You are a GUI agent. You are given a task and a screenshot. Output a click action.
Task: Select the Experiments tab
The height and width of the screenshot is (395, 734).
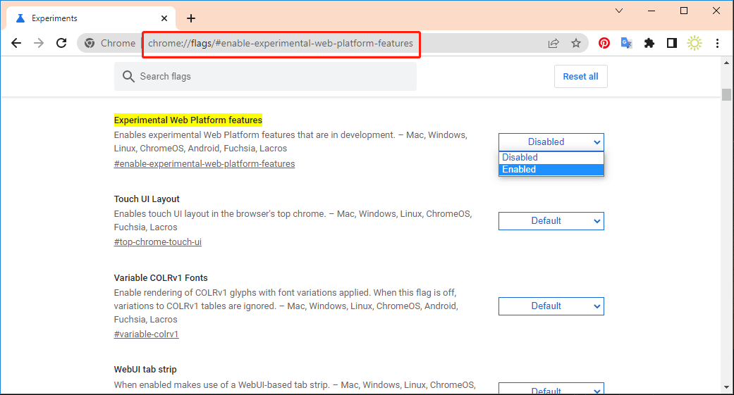click(x=91, y=18)
